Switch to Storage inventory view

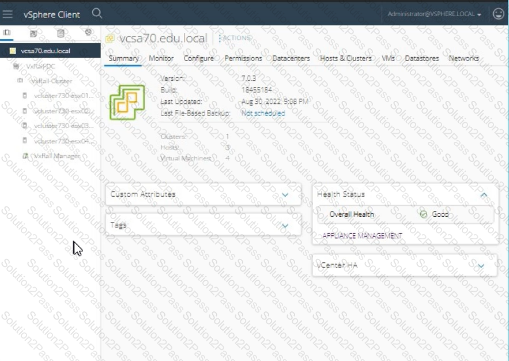pos(61,33)
